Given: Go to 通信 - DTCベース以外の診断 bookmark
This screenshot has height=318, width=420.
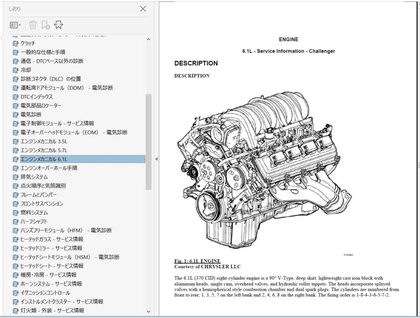Looking at the screenshot, I should pyautogui.click(x=52, y=61).
